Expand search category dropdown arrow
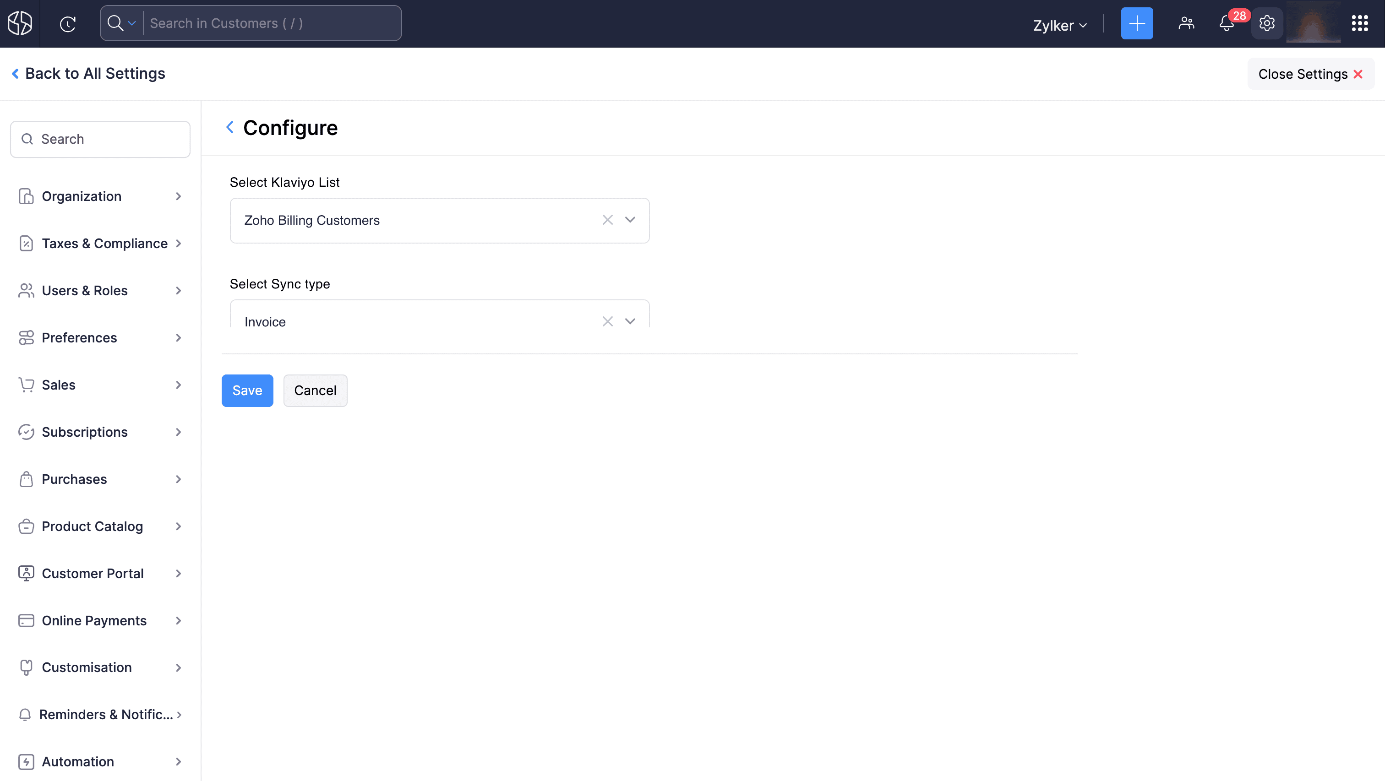Image resolution: width=1385 pixels, height=781 pixels. tap(132, 24)
